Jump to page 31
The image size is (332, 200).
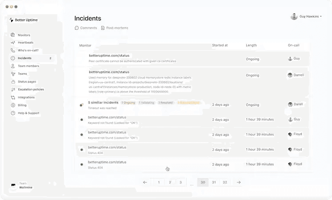pos(214,182)
